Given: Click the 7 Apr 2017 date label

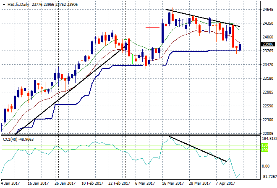Looking at the screenshot, I should pos(226,183).
